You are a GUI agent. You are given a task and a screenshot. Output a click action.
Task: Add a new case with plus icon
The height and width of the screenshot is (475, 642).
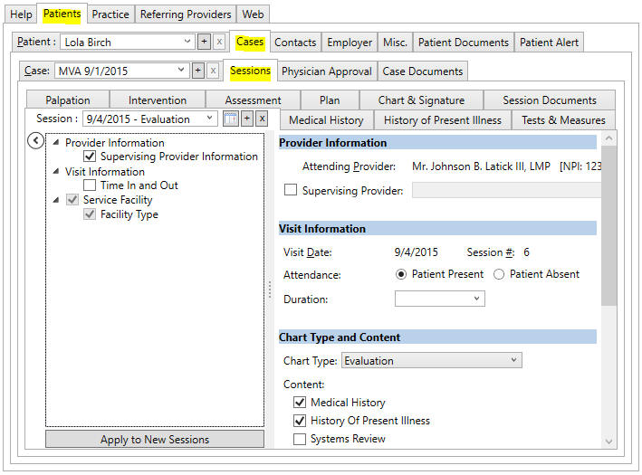click(198, 71)
